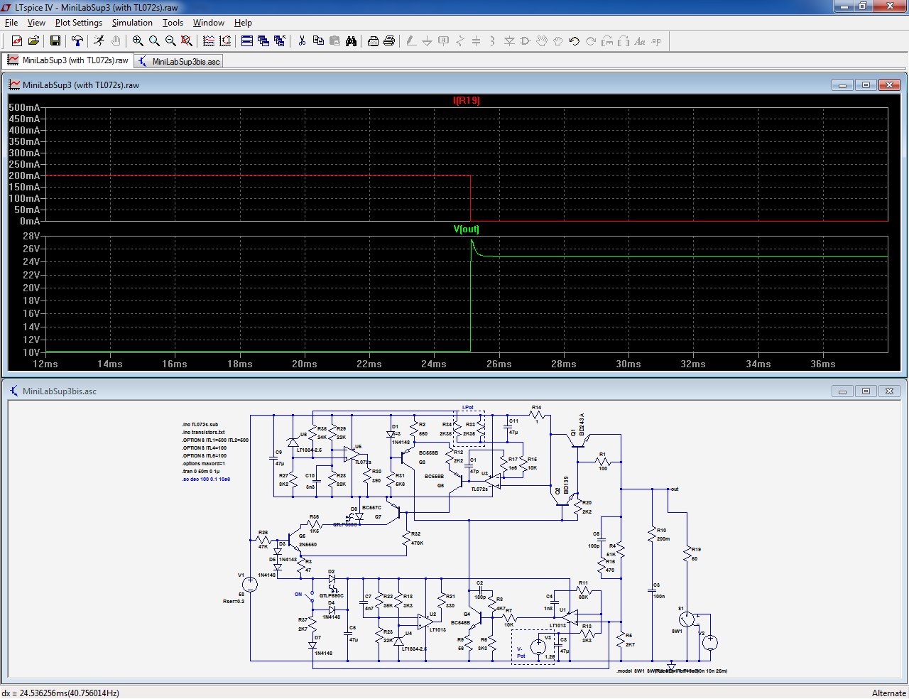Select the Diode tool
Image resolution: width=909 pixels, height=699 pixels.
tap(509, 41)
